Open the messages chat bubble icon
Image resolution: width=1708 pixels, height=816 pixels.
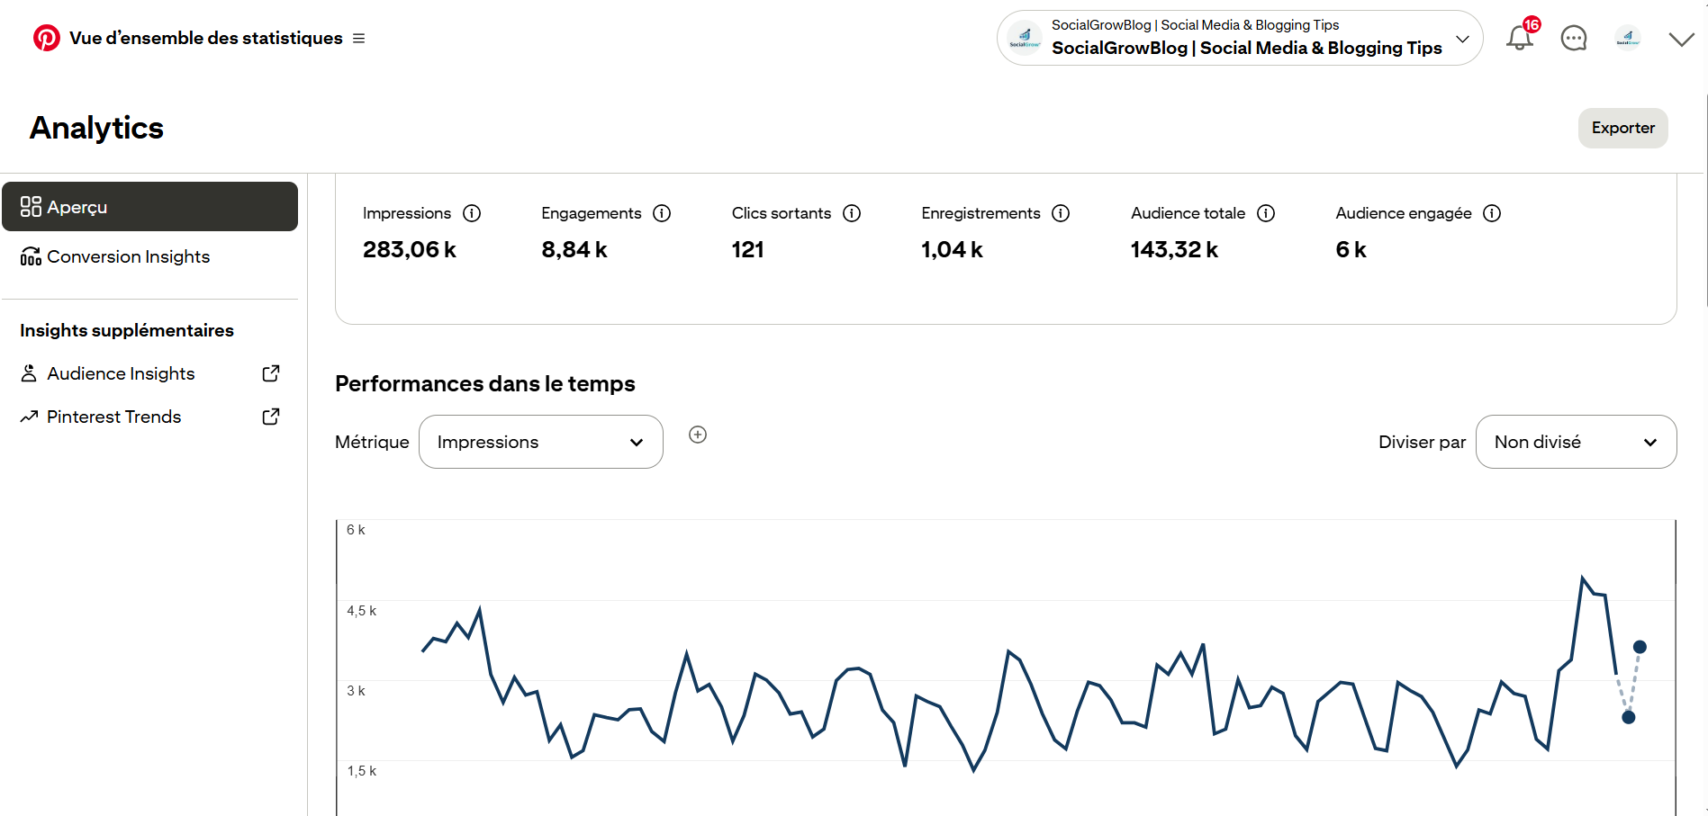point(1574,38)
